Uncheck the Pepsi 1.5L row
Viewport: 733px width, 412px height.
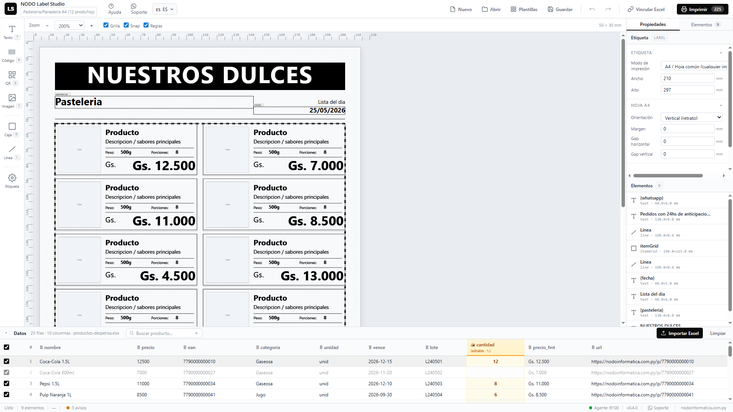click(6, 383)
